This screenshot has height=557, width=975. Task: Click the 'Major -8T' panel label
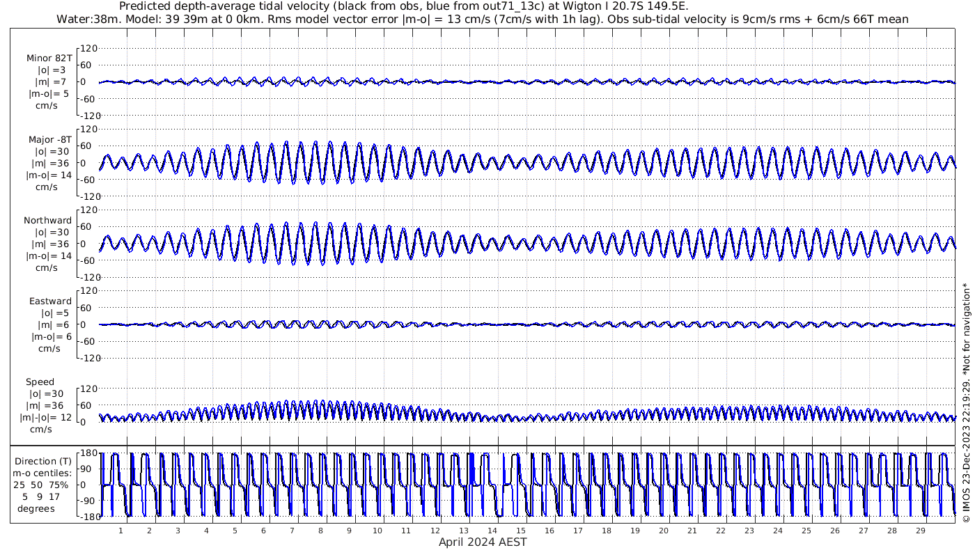click(49, 140)
